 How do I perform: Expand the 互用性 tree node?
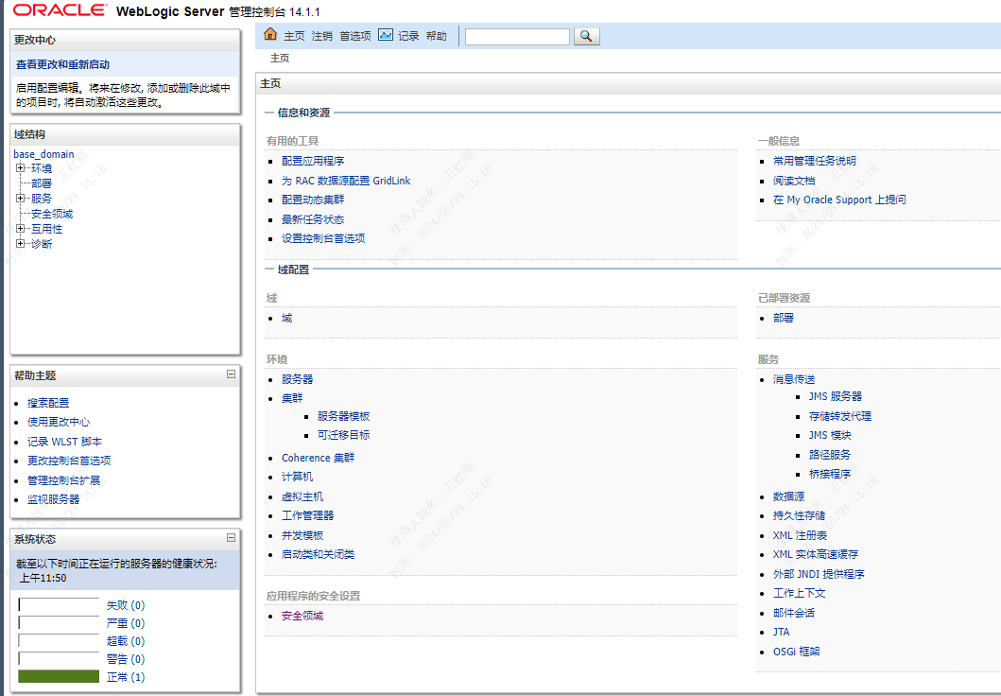coord(20,229)
